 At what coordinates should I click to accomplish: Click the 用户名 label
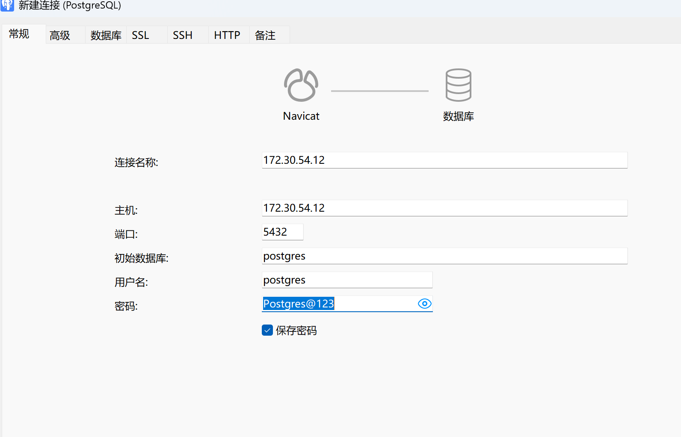tap(131, 282)
